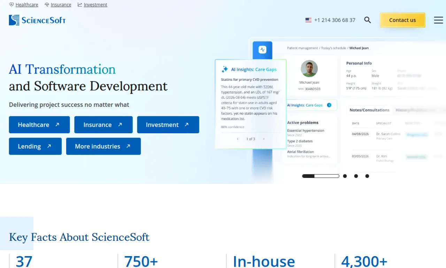Click the "Essential hypertension" problem entry
Screen dimensions: 446x268
(x=306, y=131)
